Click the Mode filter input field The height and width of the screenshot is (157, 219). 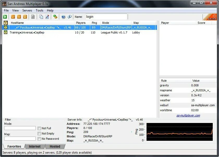tap(20, 128)
